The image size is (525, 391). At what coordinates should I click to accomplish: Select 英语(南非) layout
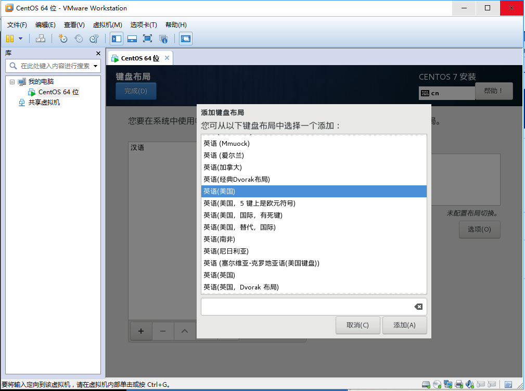pyautogui.click(x=314, y=239)
